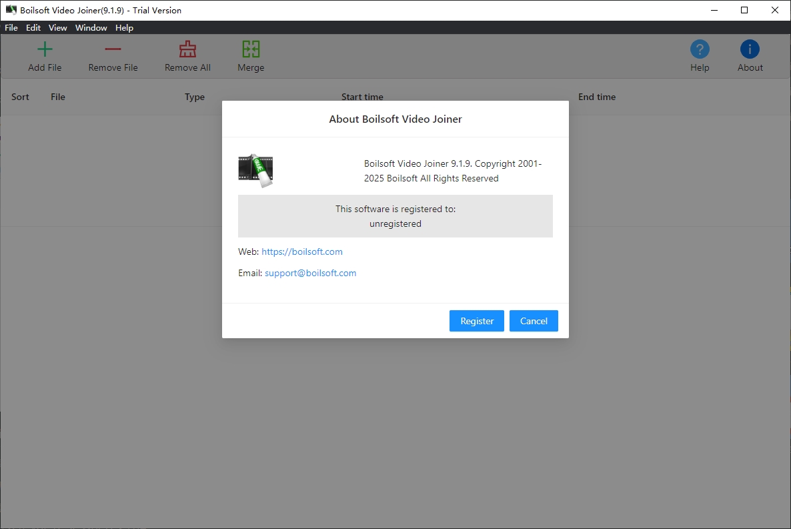Click the support@boilsoft.com email link
The width and height of the screenshot is (791, 529).
tap(311, 273)
